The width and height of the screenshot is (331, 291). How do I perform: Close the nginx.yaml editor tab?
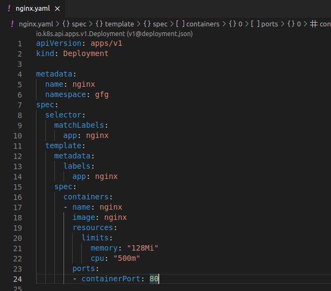coord(57,9)
